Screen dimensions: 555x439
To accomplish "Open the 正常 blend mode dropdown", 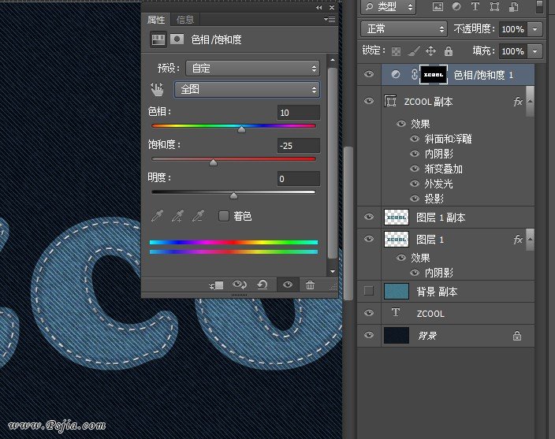I will click(x=404, y=28).
